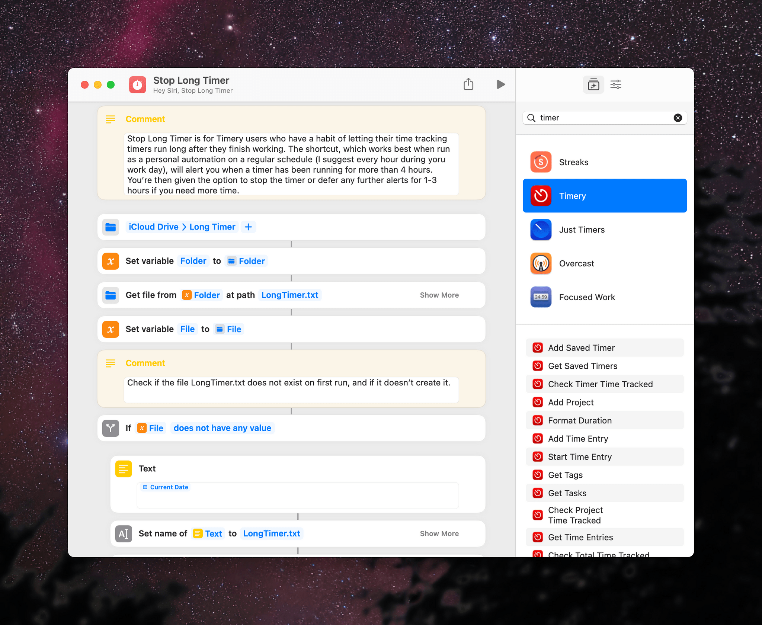This screenshot has height=625, width=762.
Task: Add the Get Tasks action
Action: pos(605,493)
